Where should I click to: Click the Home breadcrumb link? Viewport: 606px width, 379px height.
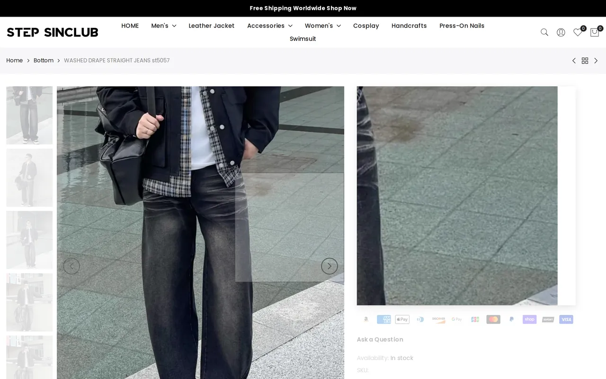[15, 61]
